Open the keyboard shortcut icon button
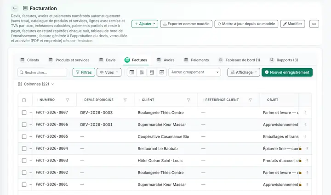 coord(314,24)
